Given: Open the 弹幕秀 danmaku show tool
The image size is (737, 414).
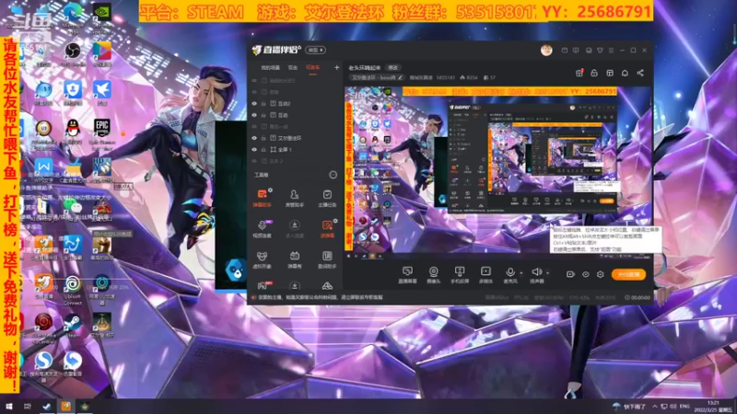Looking at the screenshot, I should point(294,259).
